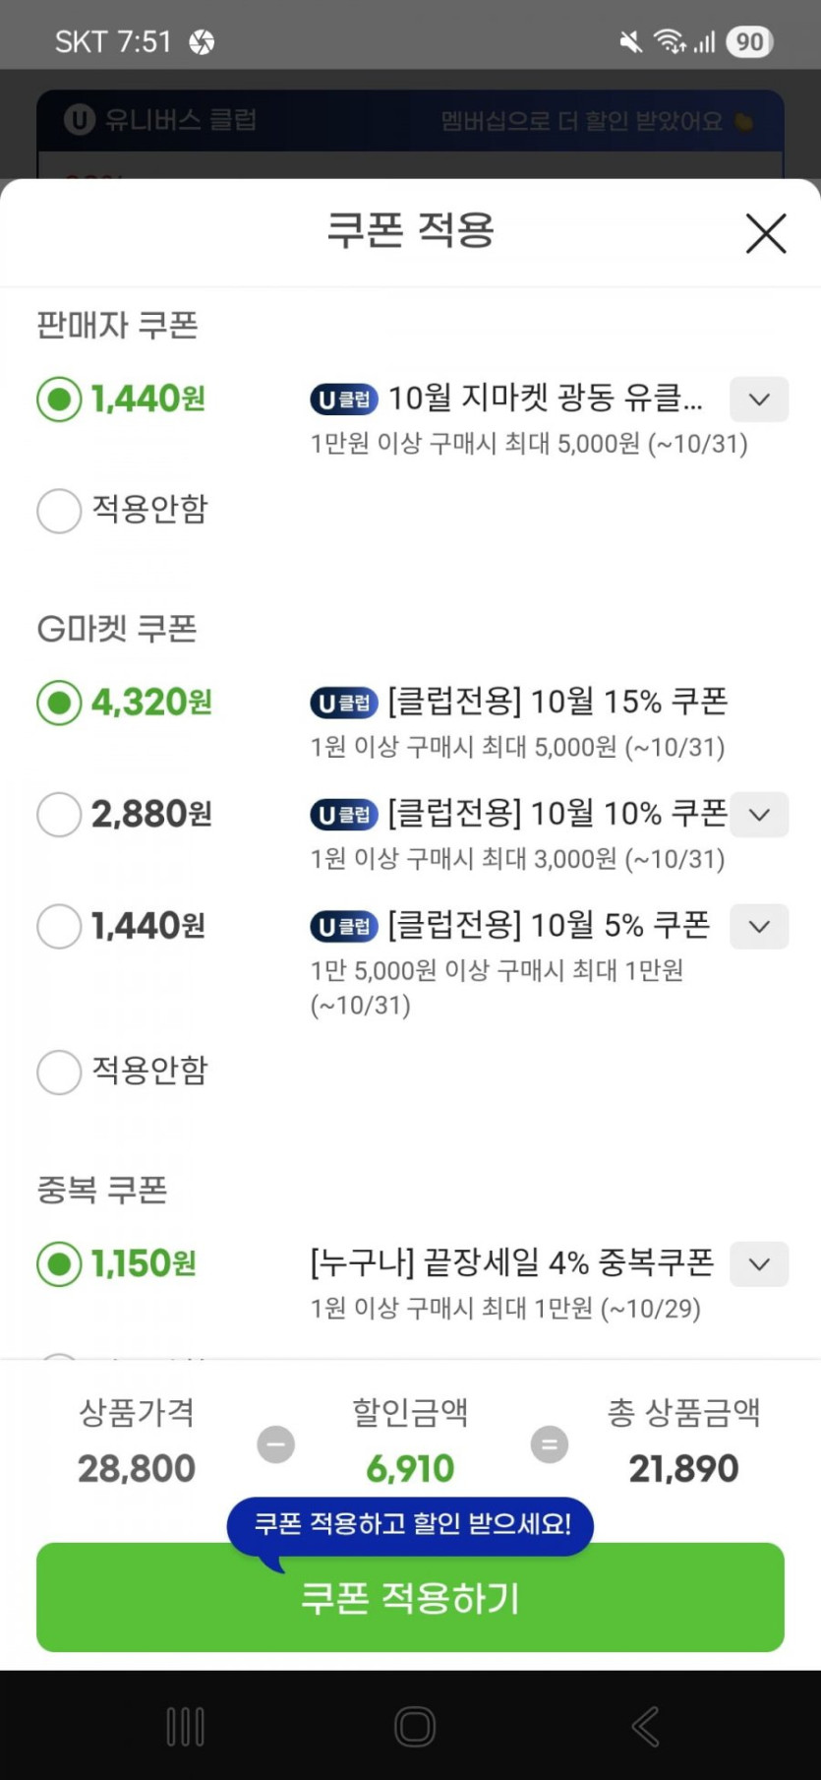Choose the 2,880원 10% coupon radio
The height and width of the screenshot is (1780, 821).
click(59, 815)
